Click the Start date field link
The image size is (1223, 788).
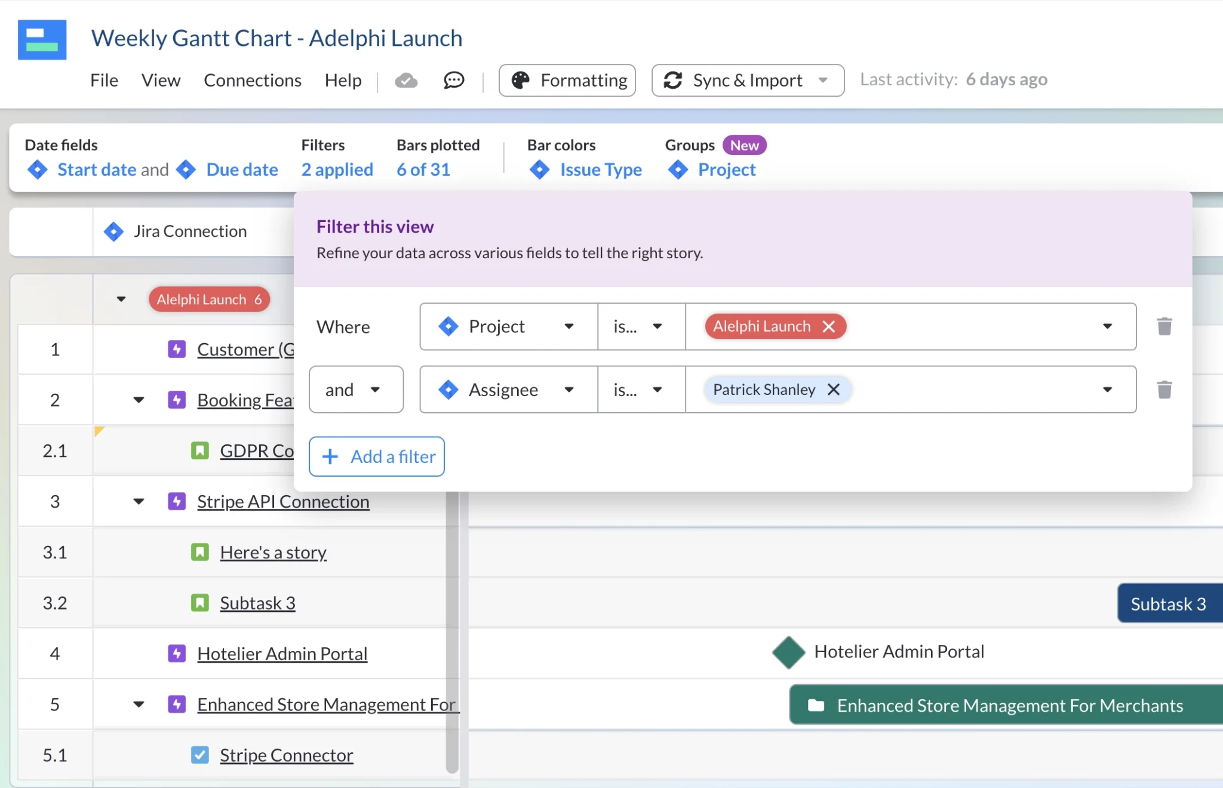(97, 169)
